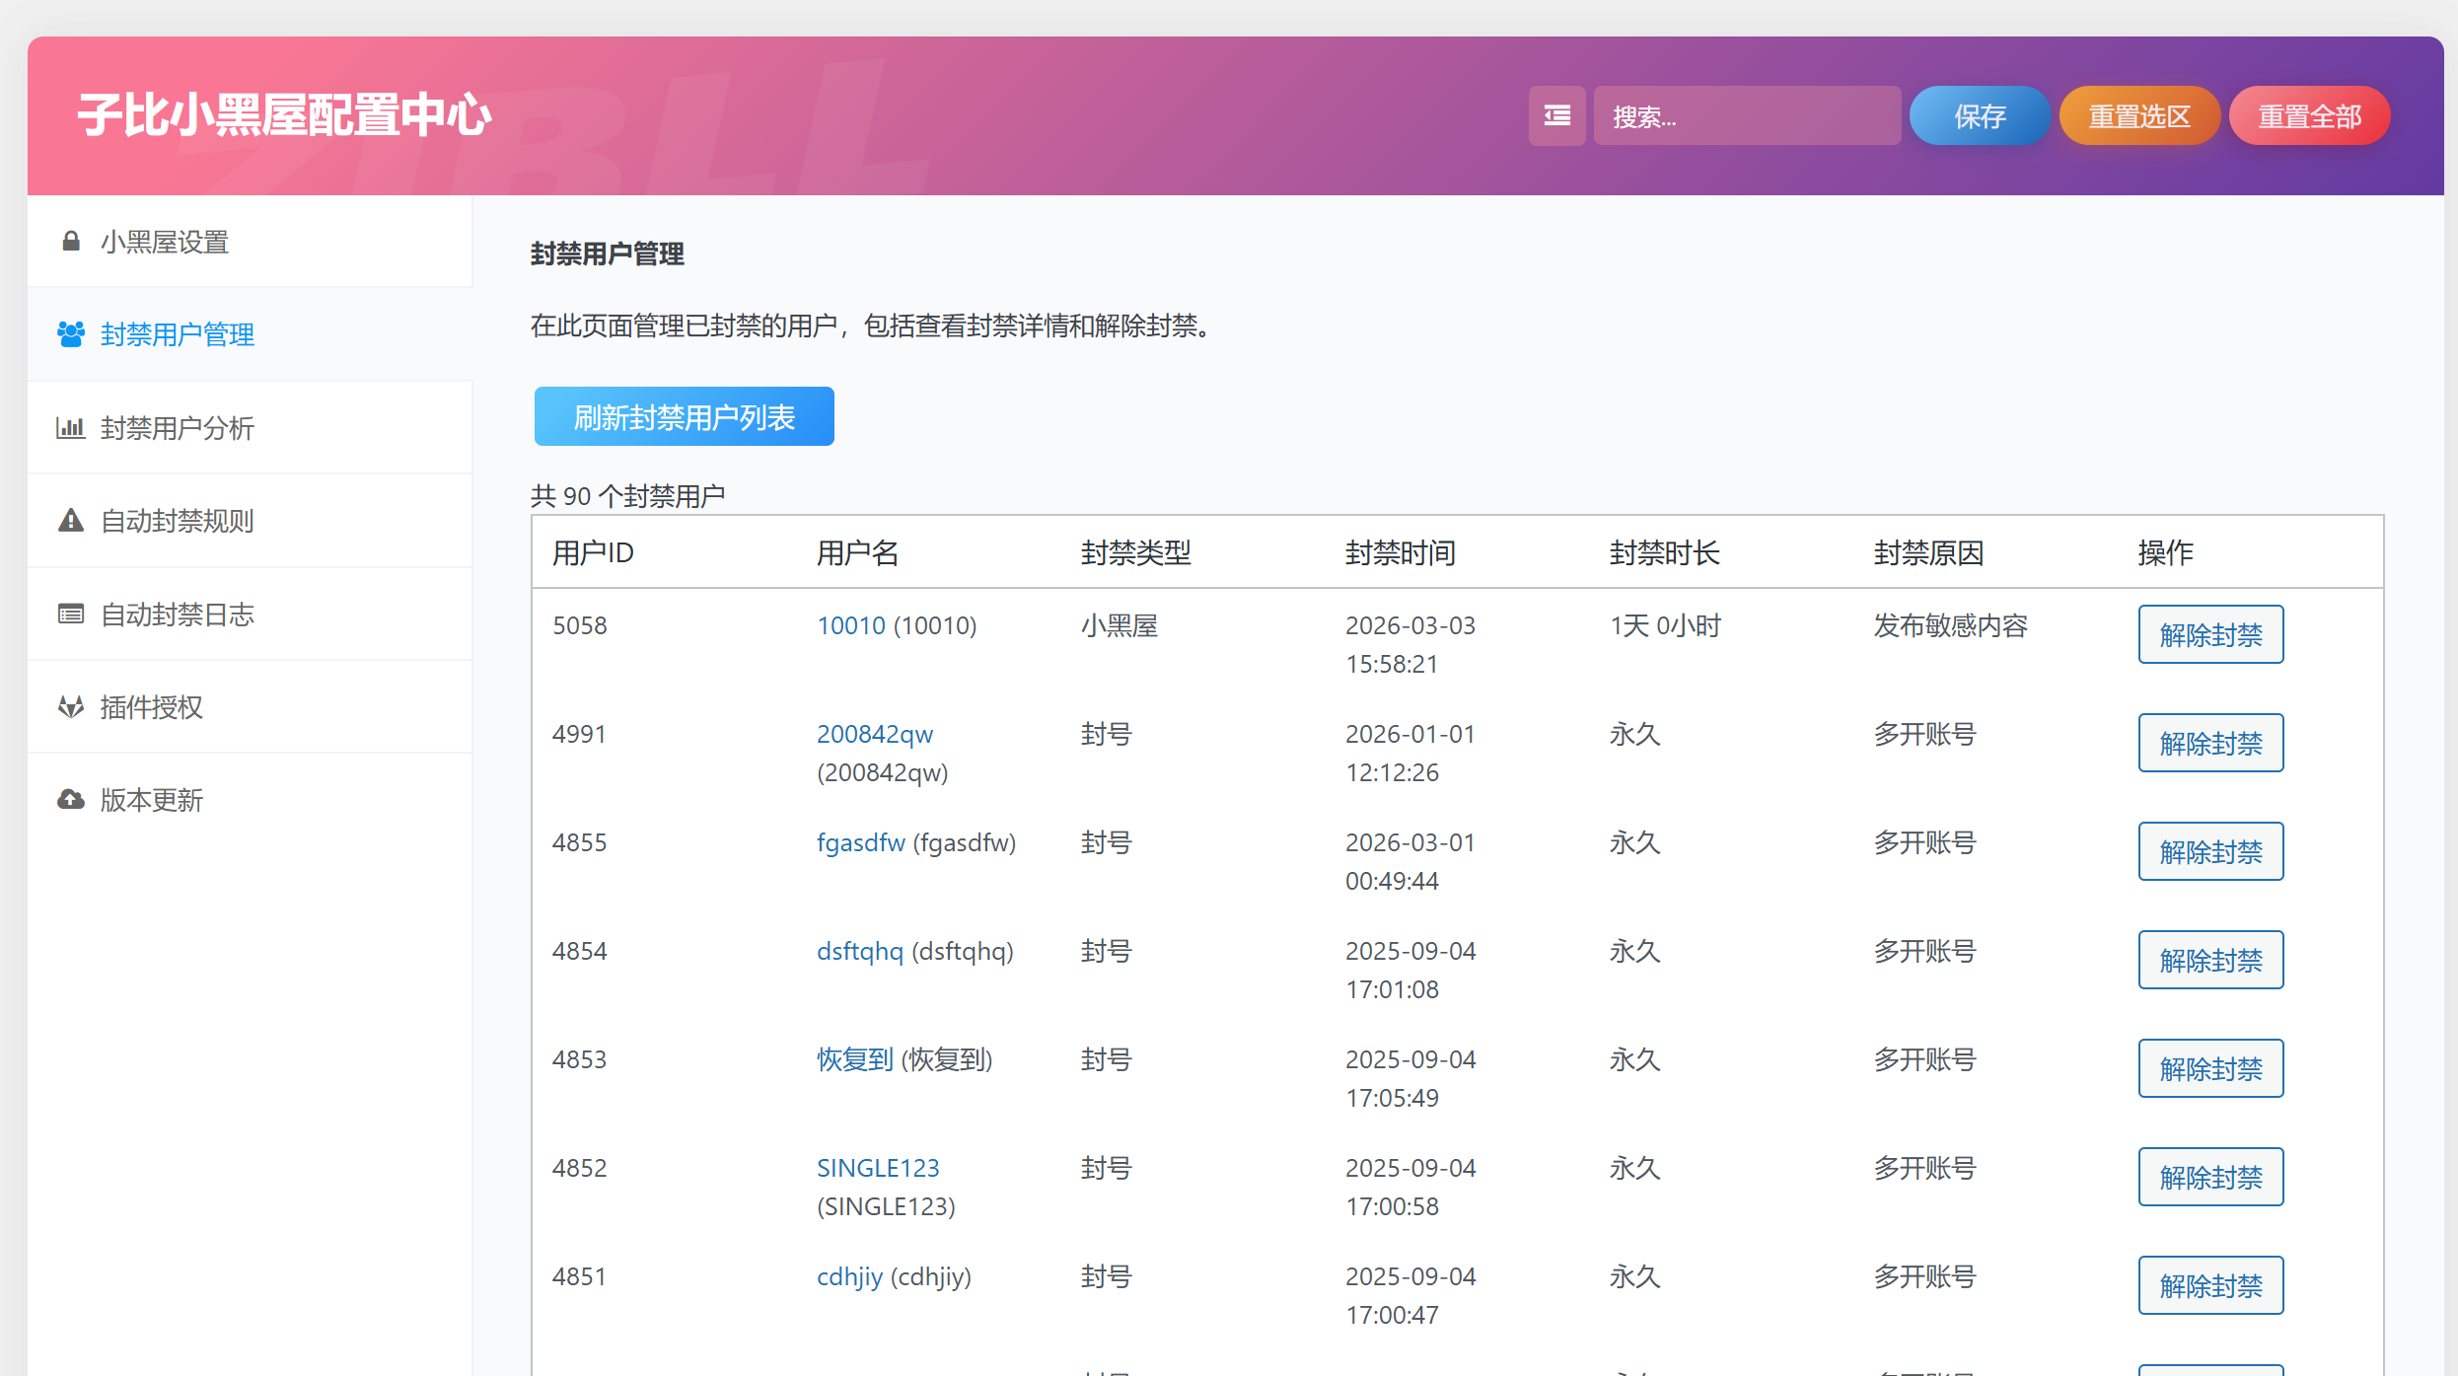Go to 封禁用户分析 section

click(x=250, y=428)
